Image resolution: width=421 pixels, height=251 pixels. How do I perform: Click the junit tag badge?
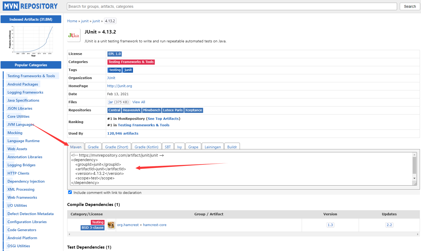point(128,70)
